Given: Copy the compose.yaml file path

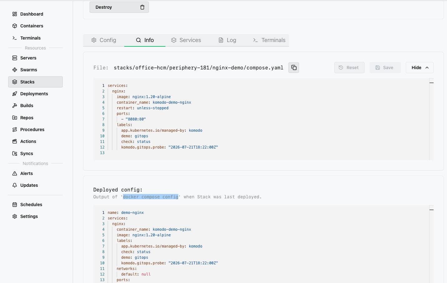Looking at the screenshot, I should (294, 68).
